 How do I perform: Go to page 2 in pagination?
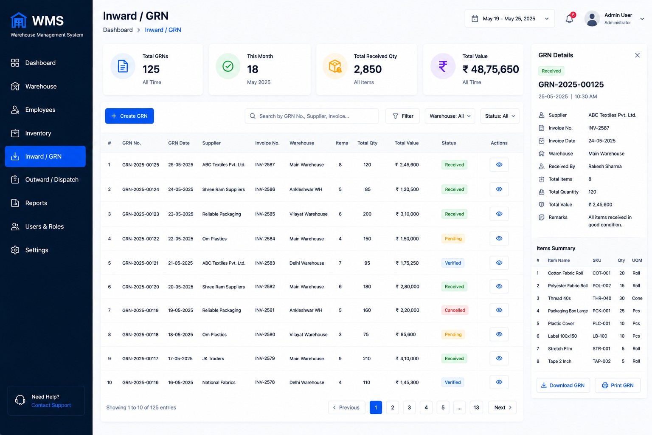coord(393,407)
